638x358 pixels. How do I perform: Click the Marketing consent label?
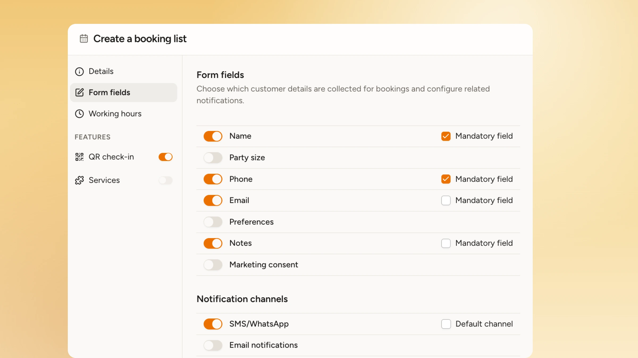pyautogui.click(x=263, y=265)
